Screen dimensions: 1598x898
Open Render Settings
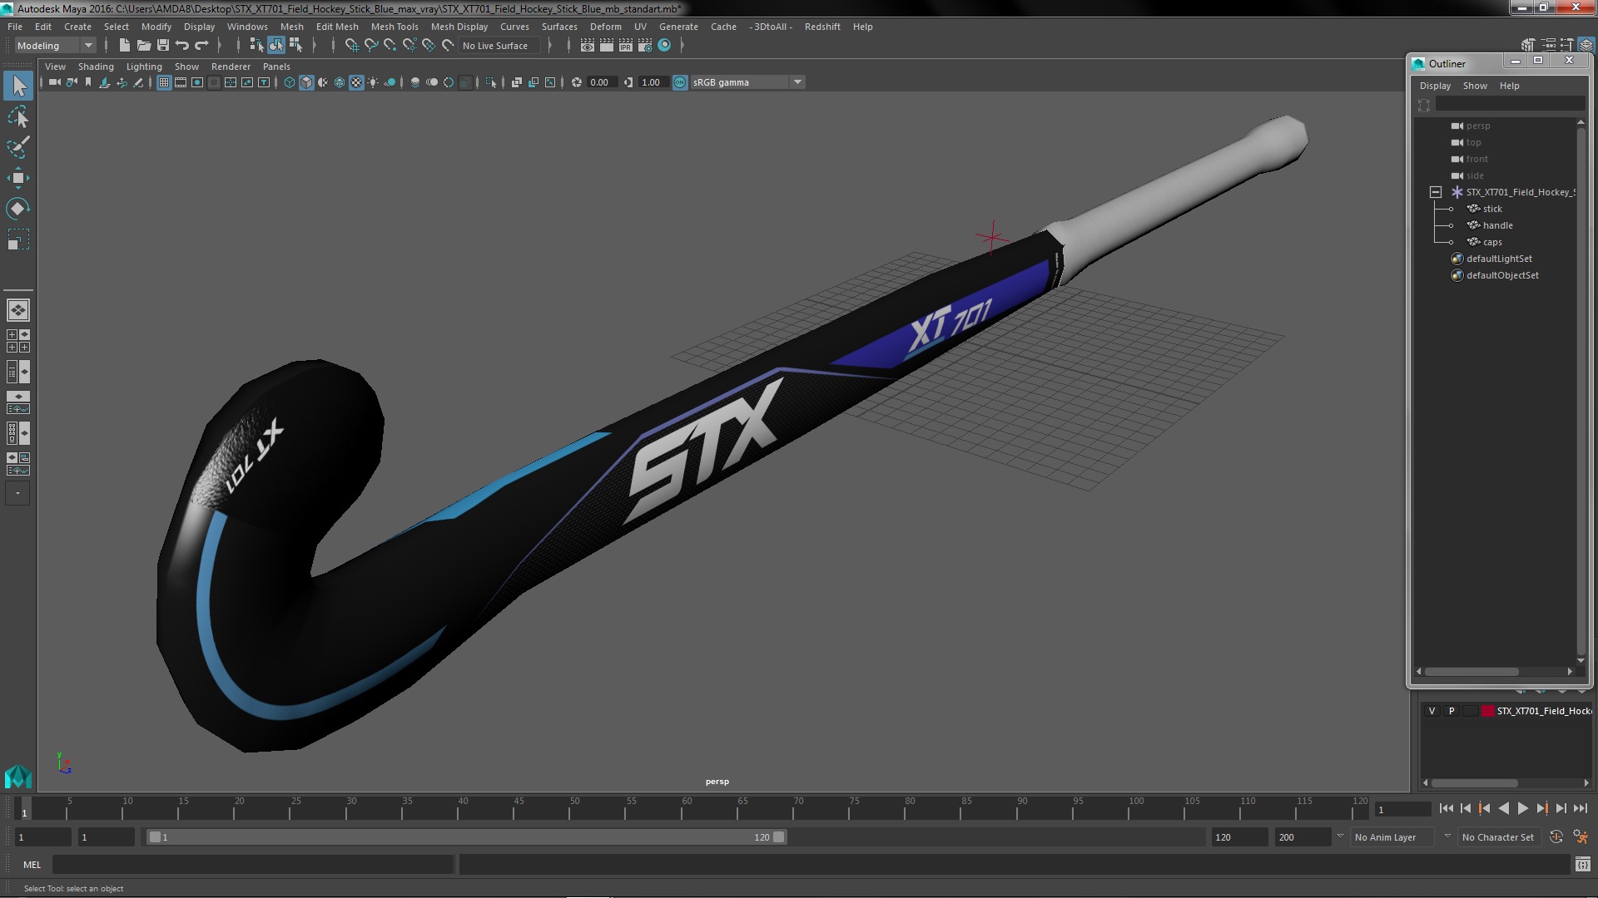click(645, 46)
